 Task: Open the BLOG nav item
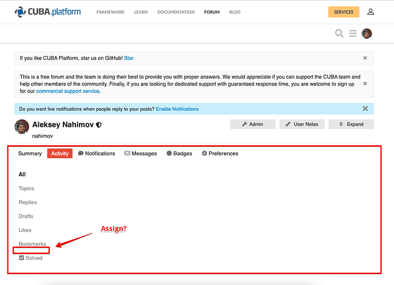point(235,12)
